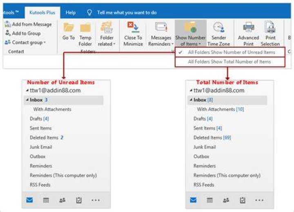Open Reminders folder in unread items pane
Viewport: 294px width, 212px height.
(x=41, y=166)
